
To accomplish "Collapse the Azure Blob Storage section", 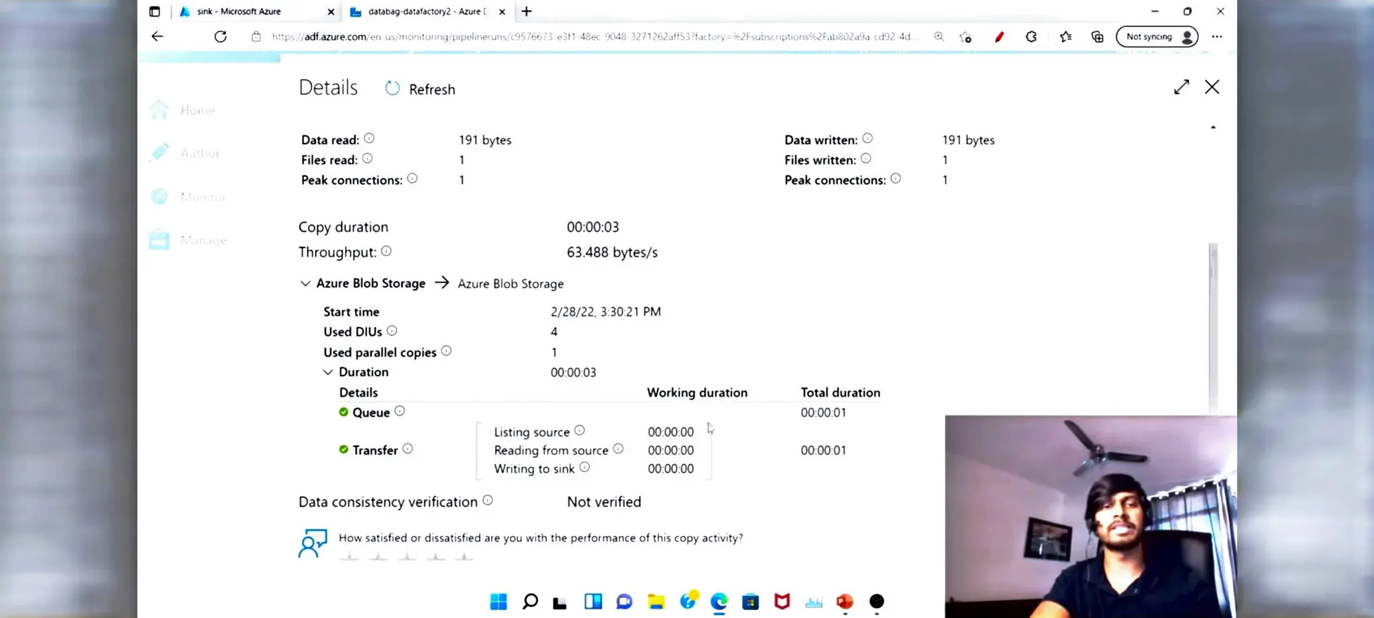I will pyautogui.click(x=305, y=284).
